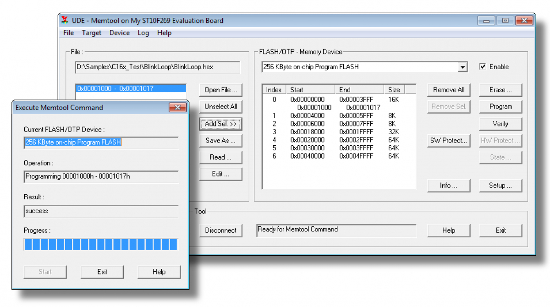Image resolution: width=550 pixels, height=307 pixels.
Task: Open the File menu
Action: click(68, 33)
